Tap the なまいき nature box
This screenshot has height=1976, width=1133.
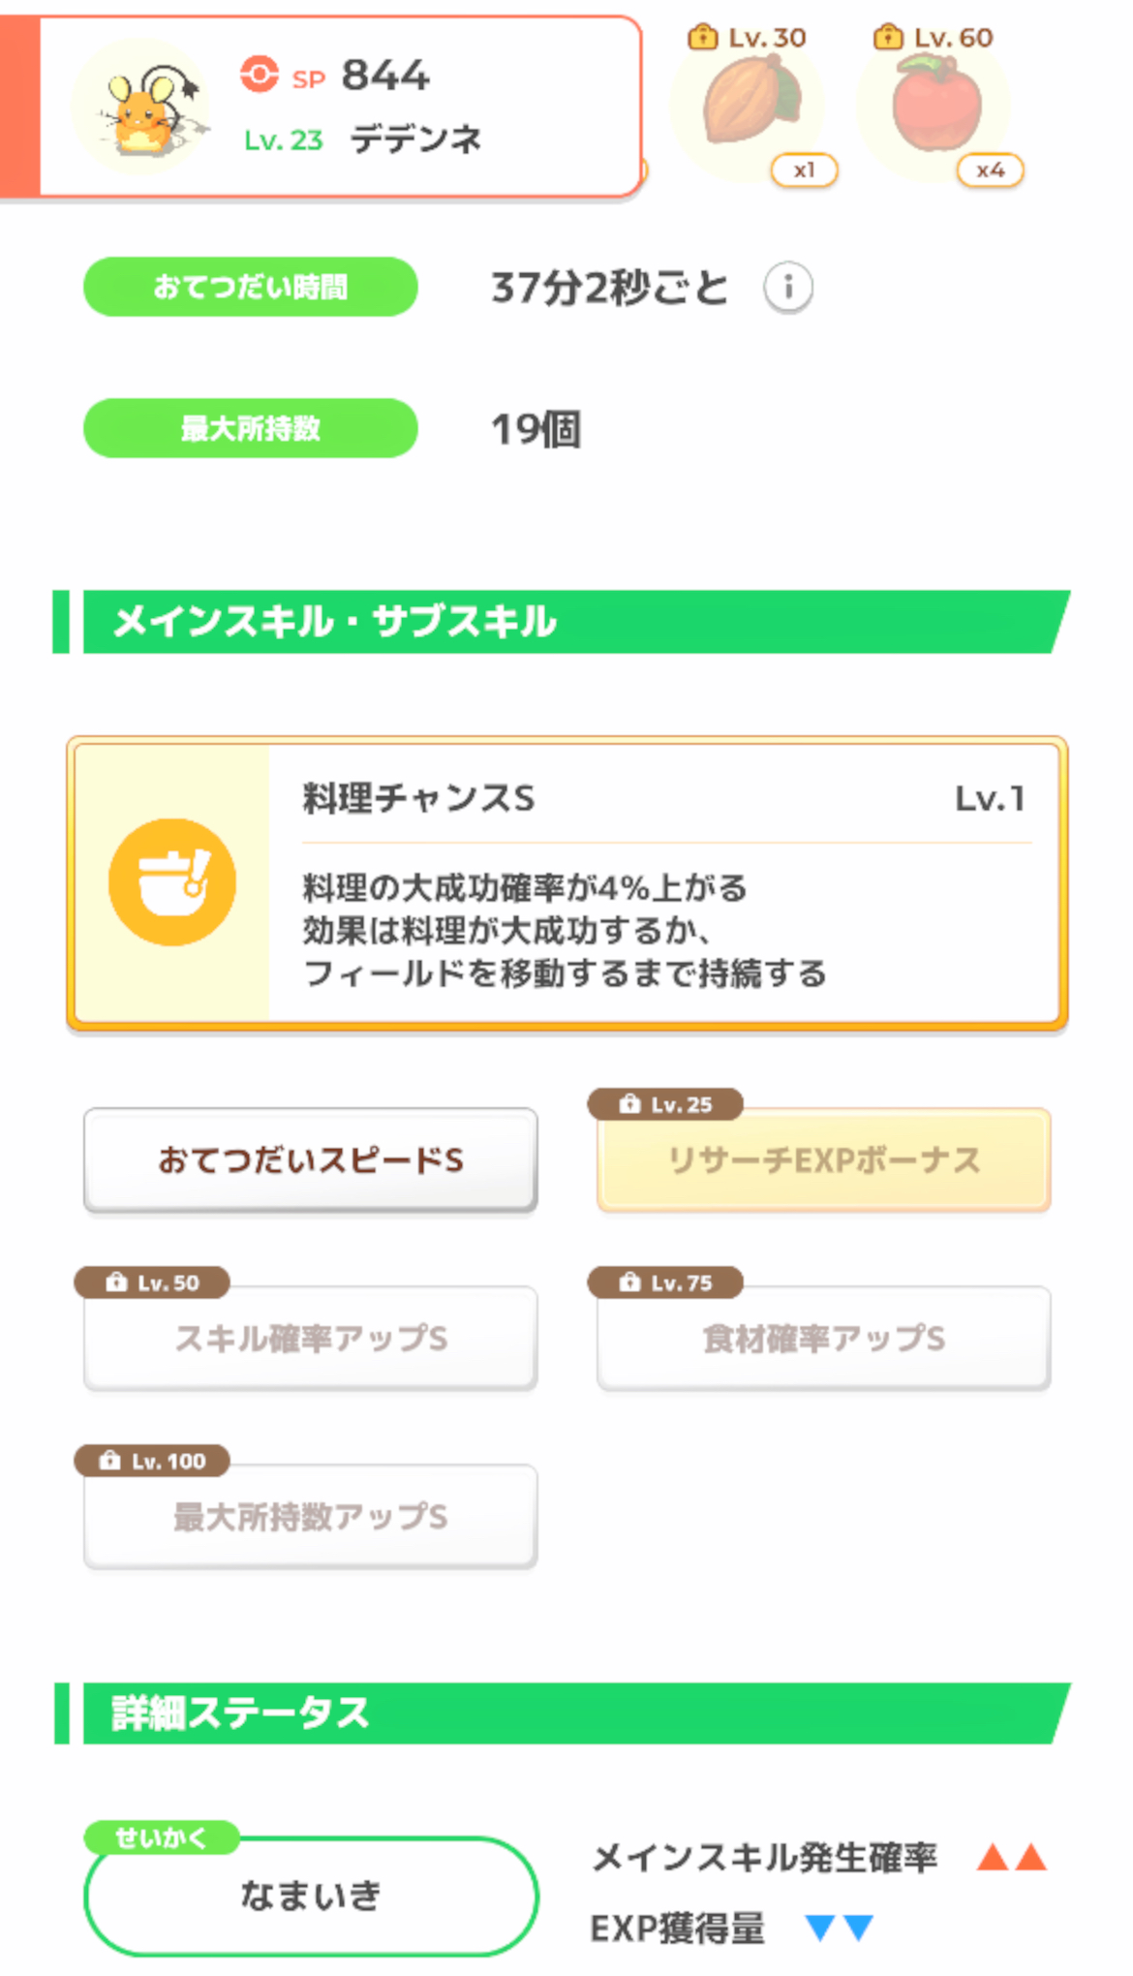(x=311, y=1896)
